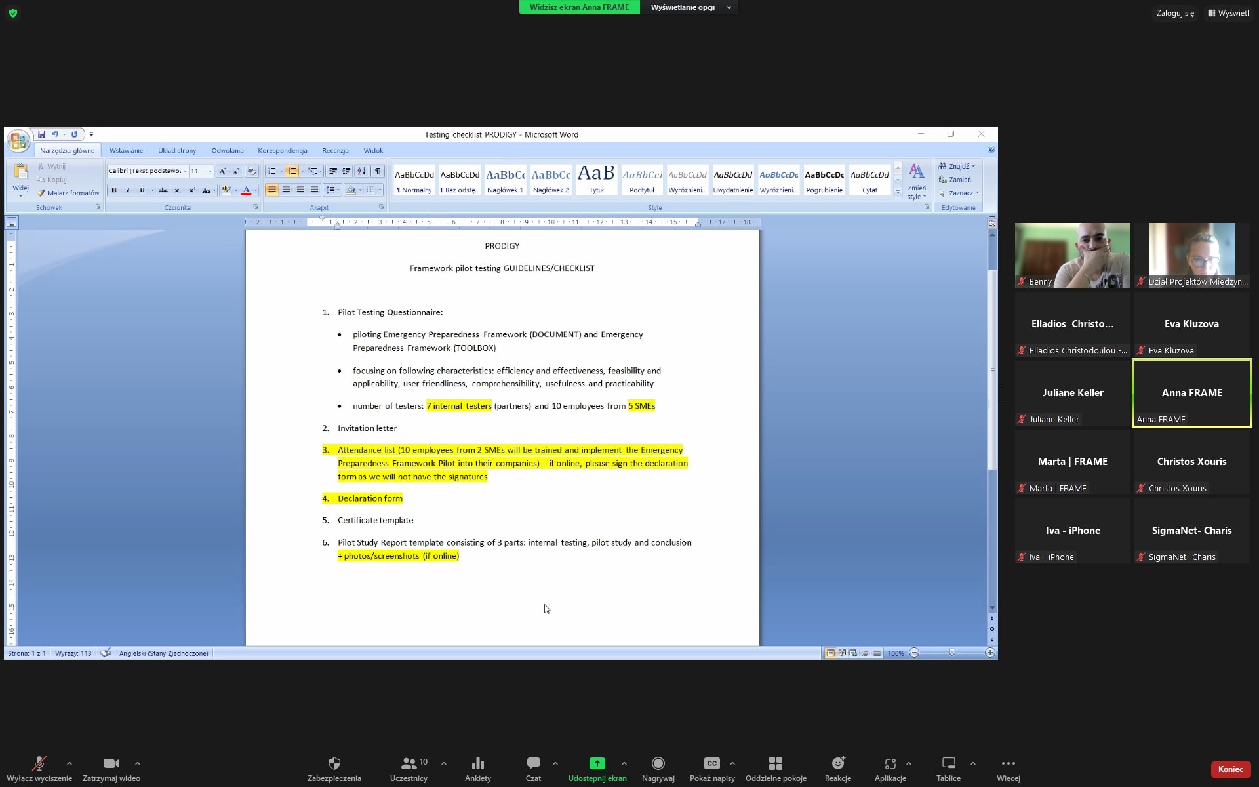This screenshot has width=1259, height=787.
Task: Open Oddzielne pokoje breakout rooms
Action: [776, 763]
